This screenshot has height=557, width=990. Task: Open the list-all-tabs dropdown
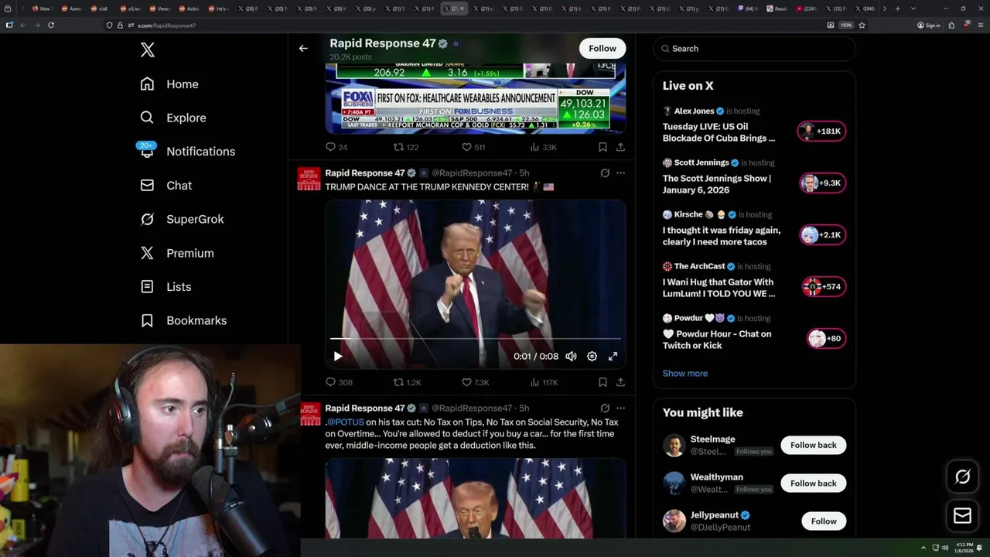(x=913, y=9)
